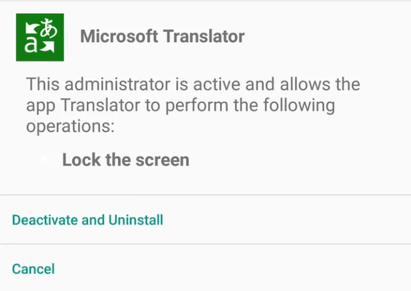Image resolution: width=411 pixels, height=291 pixels.
Task: Tap the 'Lock the screen' permission entry
Action: coord(125,160)
